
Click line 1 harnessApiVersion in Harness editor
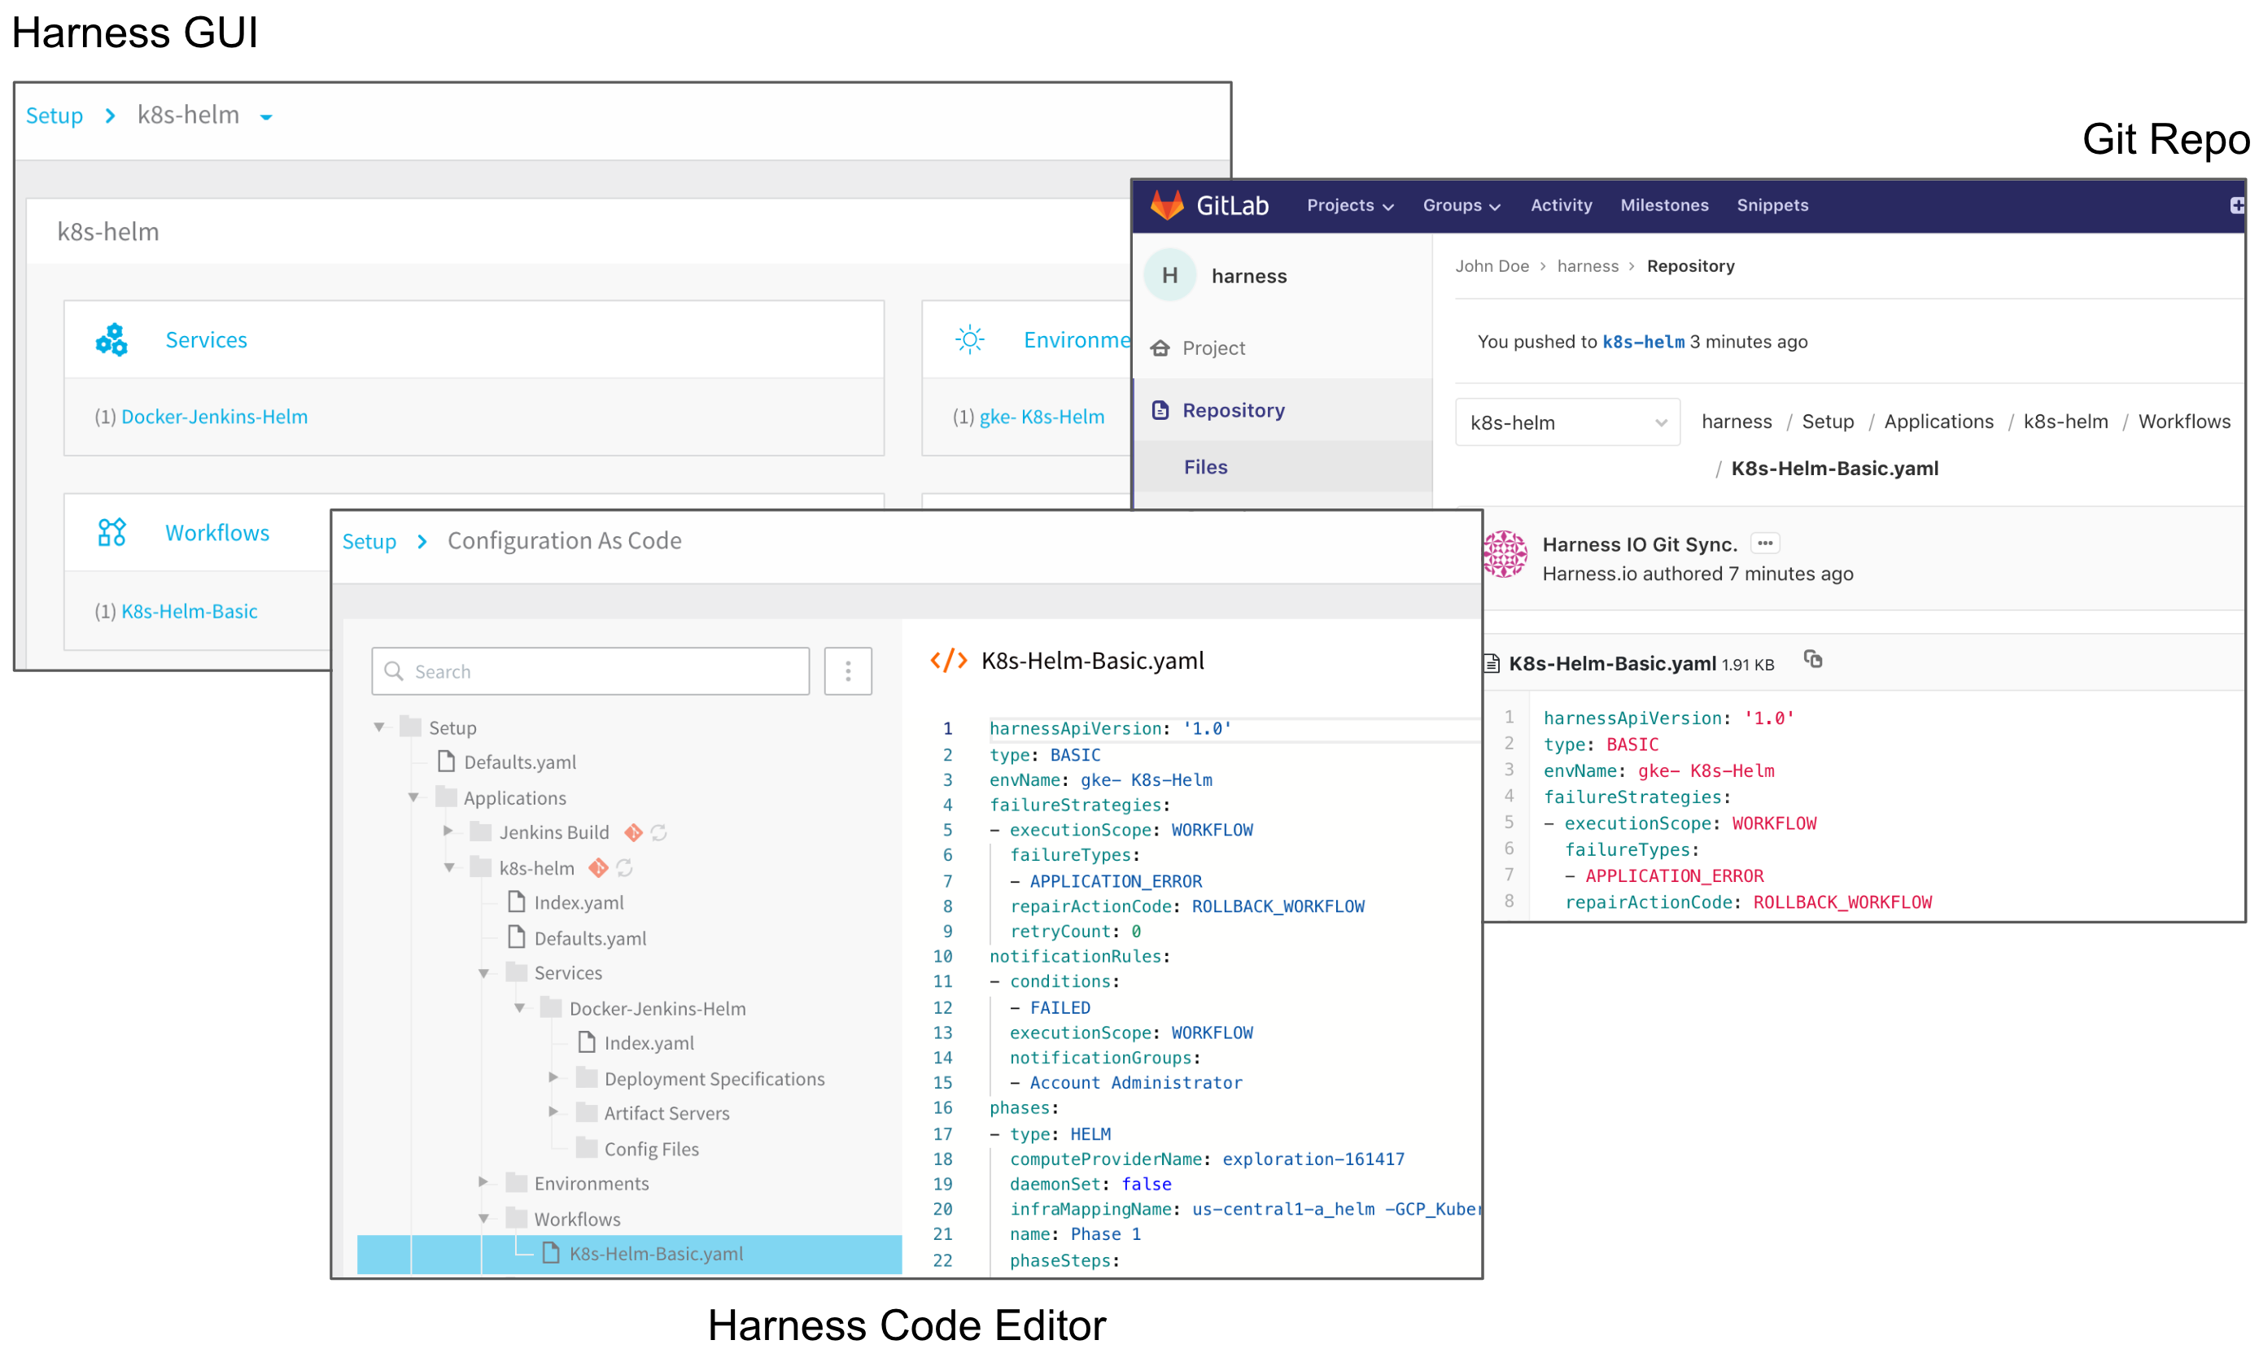(x=1110, y=729)
